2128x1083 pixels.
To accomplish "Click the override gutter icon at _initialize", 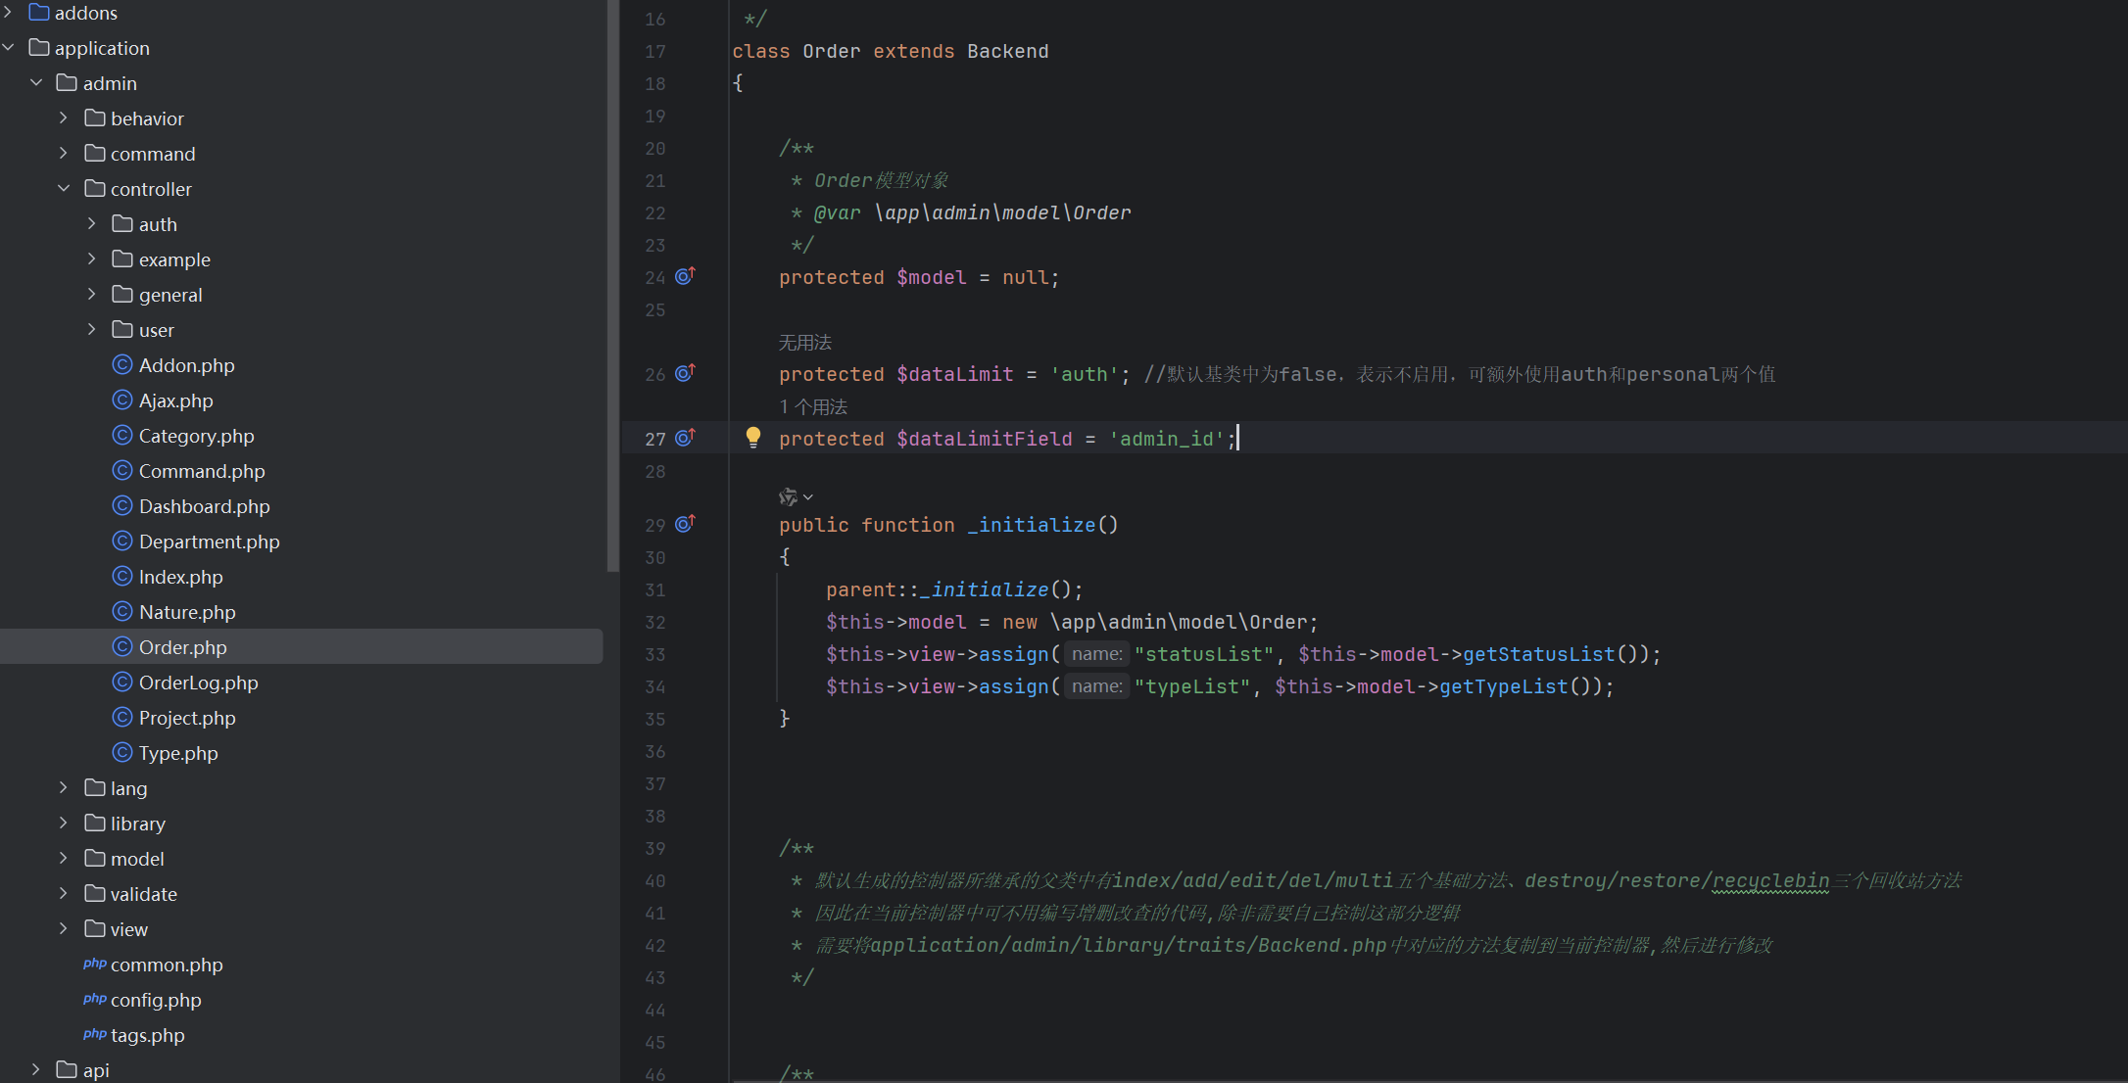I will click(685, 524).
